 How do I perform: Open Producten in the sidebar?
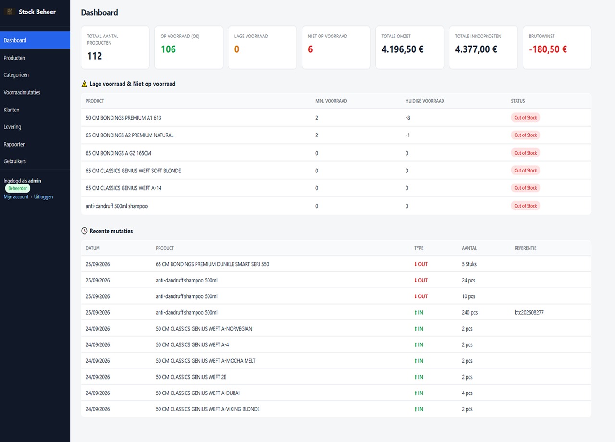[x=35, y=58]
